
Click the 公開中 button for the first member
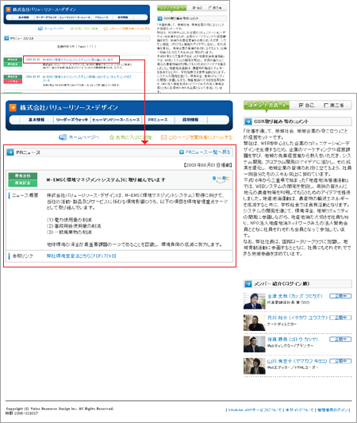340,296
